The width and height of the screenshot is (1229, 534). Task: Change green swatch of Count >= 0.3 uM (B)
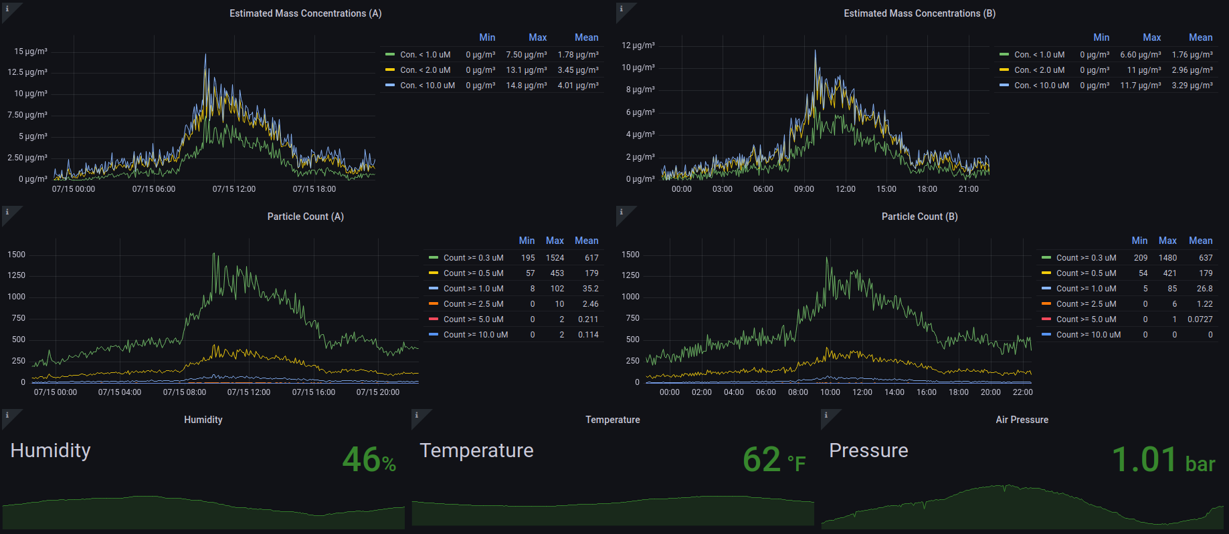click(x=1046, y=258)
